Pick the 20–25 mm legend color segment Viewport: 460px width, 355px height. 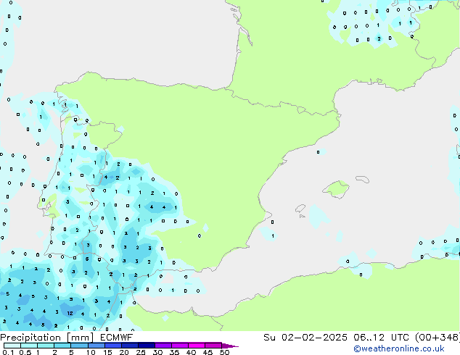pos(129,346)
